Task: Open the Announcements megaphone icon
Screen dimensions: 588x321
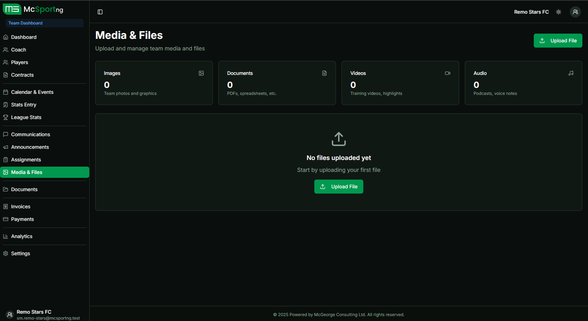Action: click(6, 147)
